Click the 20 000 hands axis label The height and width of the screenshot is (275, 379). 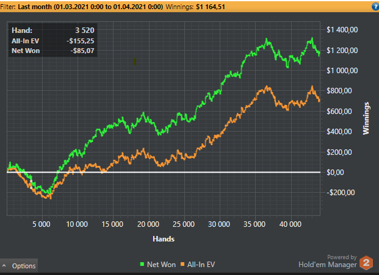148,224
